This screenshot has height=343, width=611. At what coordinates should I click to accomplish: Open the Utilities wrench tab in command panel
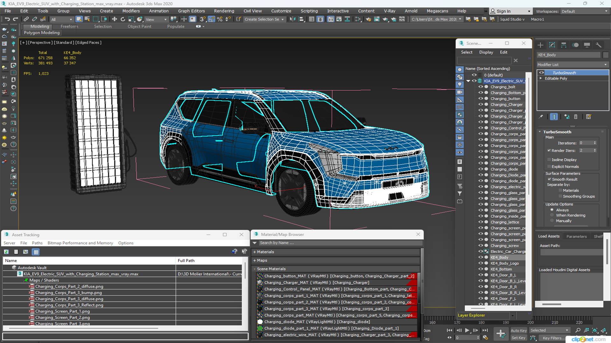point(599,45)
